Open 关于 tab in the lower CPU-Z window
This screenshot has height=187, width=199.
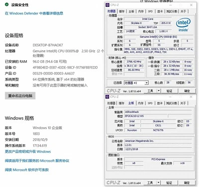pos(183,103)
